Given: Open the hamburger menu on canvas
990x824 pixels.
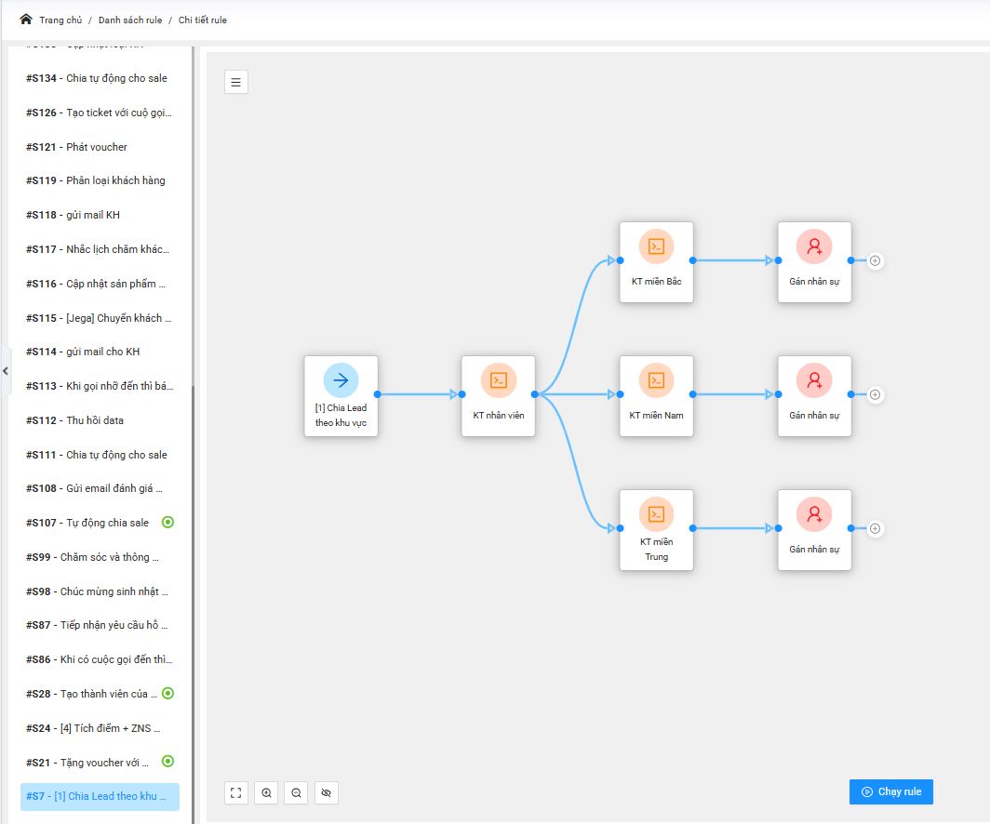Looking at the screenshot, I should (x=236, y=82).
